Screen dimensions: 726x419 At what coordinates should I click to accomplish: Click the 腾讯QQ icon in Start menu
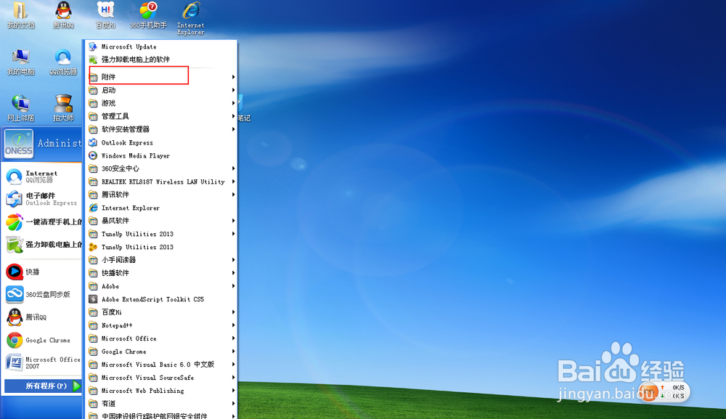click(15, 317)
